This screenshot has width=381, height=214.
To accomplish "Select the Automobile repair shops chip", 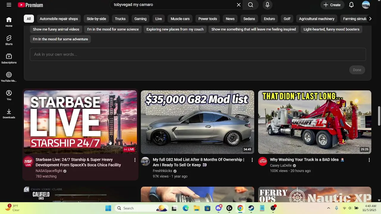I will (59, 19).
